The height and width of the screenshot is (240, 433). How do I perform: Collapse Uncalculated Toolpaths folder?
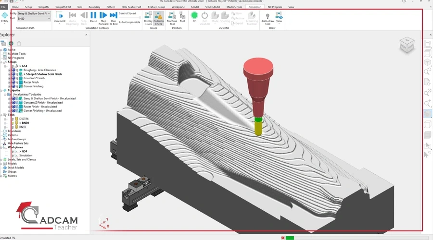pos(5,95)
